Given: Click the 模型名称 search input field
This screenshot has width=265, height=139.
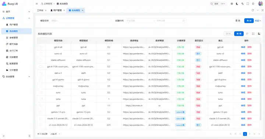Looking at the screenshot, I should [x=81, y=21].
